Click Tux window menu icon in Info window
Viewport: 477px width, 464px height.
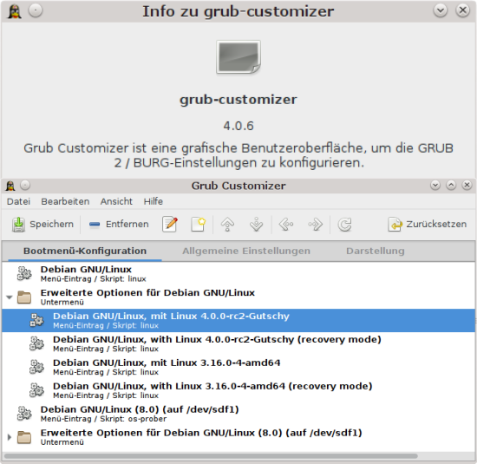point(14,11)
